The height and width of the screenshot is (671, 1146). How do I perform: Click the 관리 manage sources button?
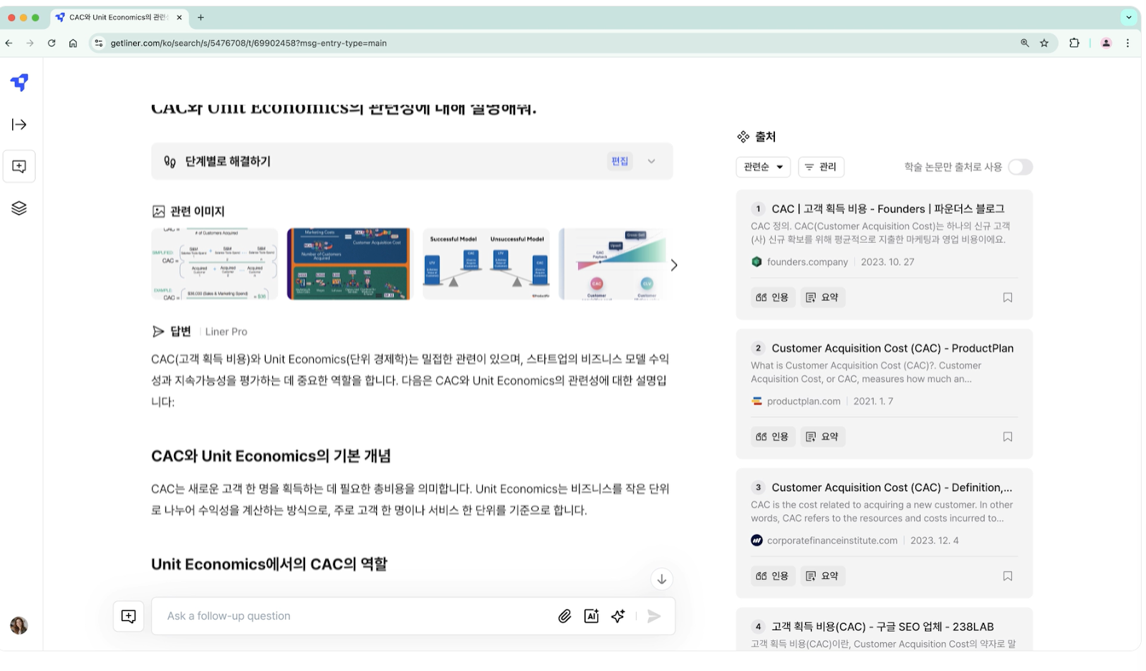pos(821,167)
